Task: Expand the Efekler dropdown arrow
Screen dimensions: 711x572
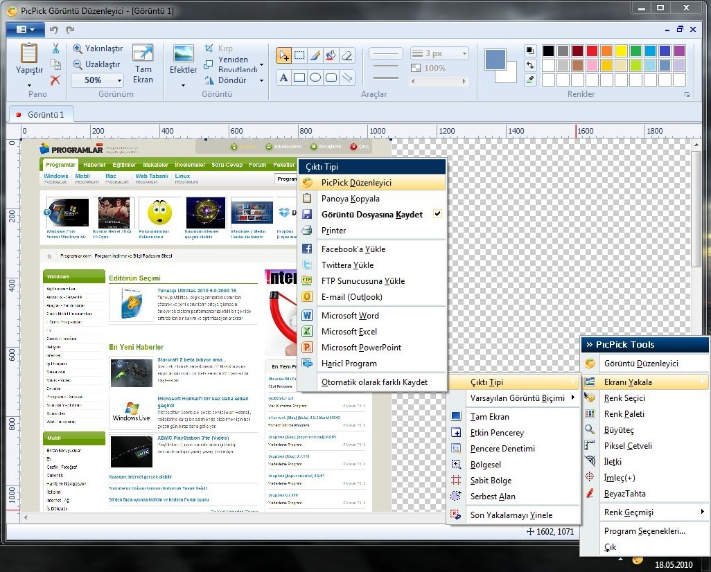Action: pos(183,84)
